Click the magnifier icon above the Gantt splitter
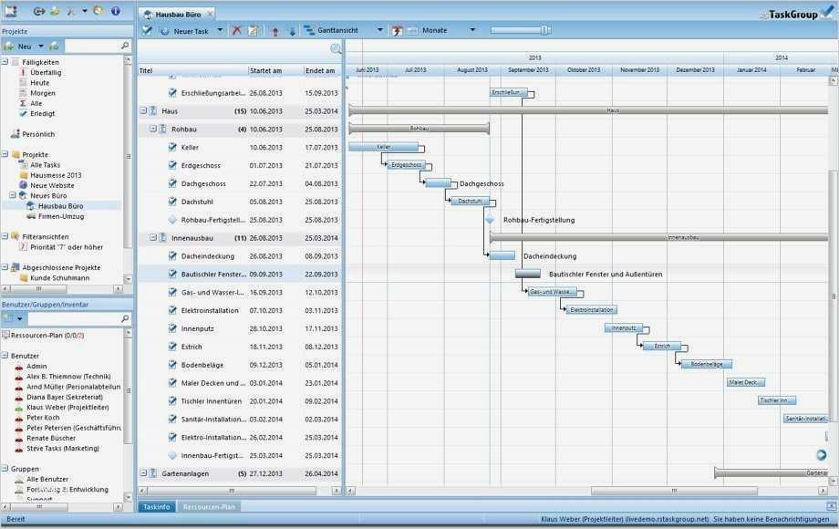Screen dimensions: 839x529 pos(336,48)
